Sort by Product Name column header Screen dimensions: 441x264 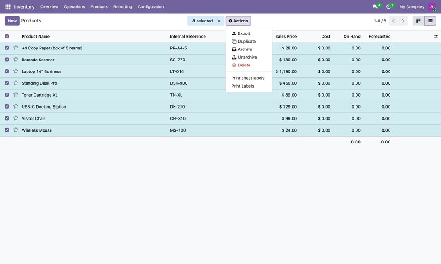[x=36, y=37]
